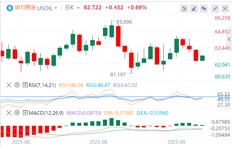Click the -1.09494 MACD axis label

click(220, 135)
